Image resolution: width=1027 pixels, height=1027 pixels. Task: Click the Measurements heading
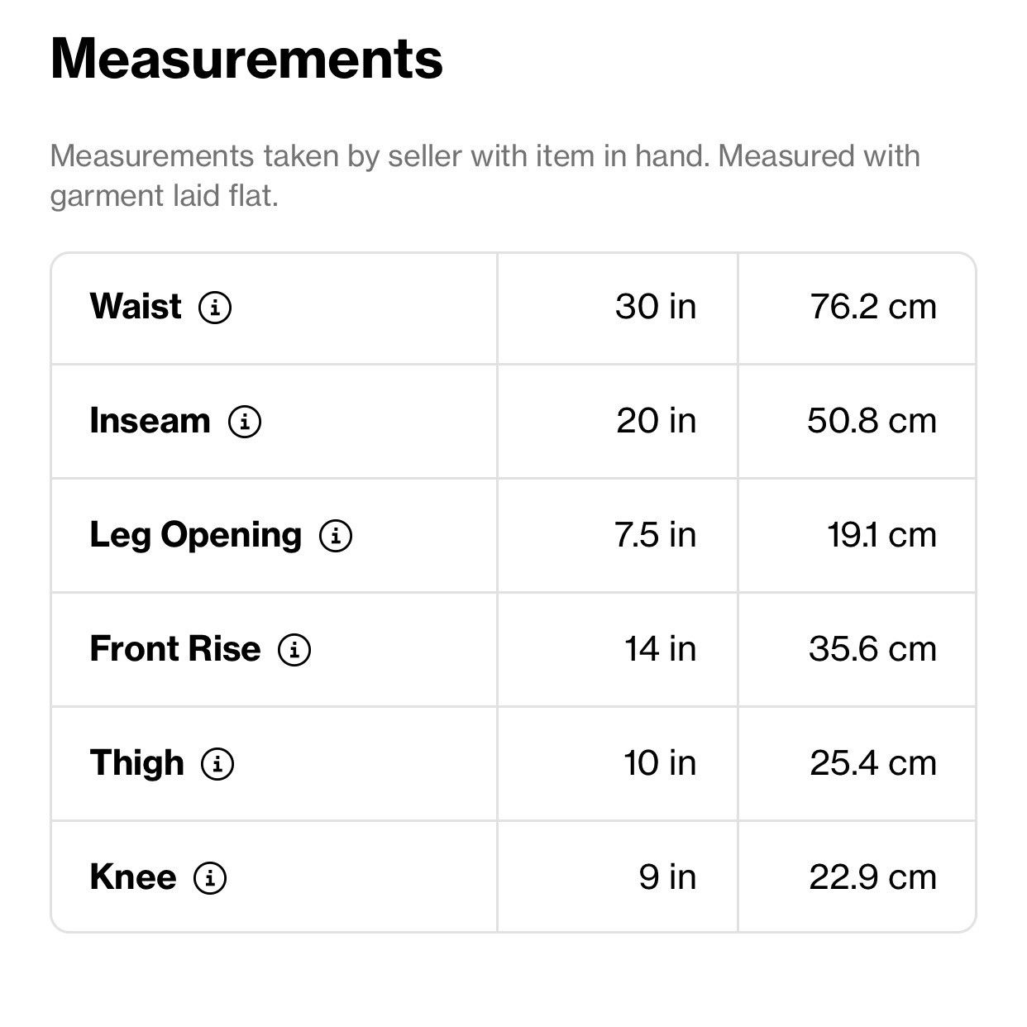point(246,60)
